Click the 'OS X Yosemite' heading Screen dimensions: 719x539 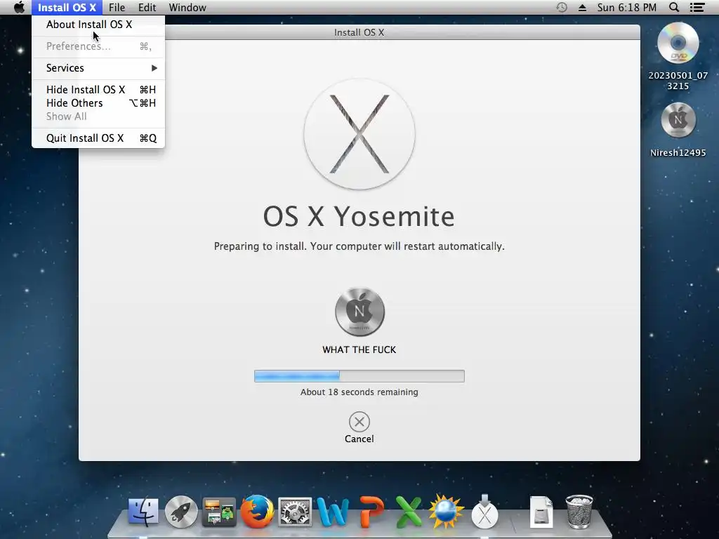click(359, 216)
